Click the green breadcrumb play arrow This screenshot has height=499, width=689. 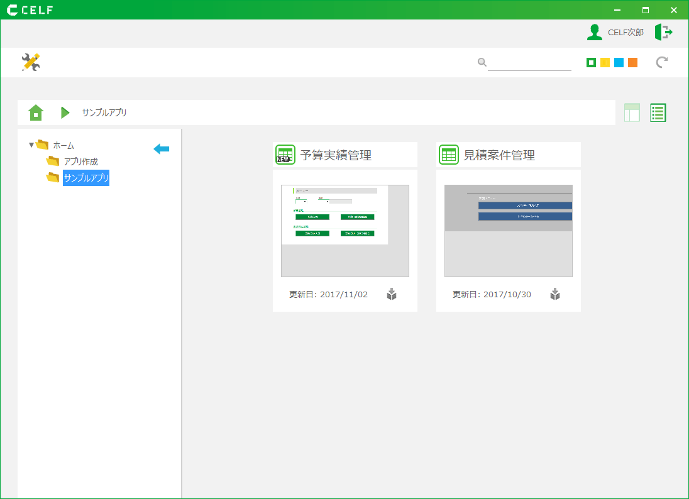point(65,112)
